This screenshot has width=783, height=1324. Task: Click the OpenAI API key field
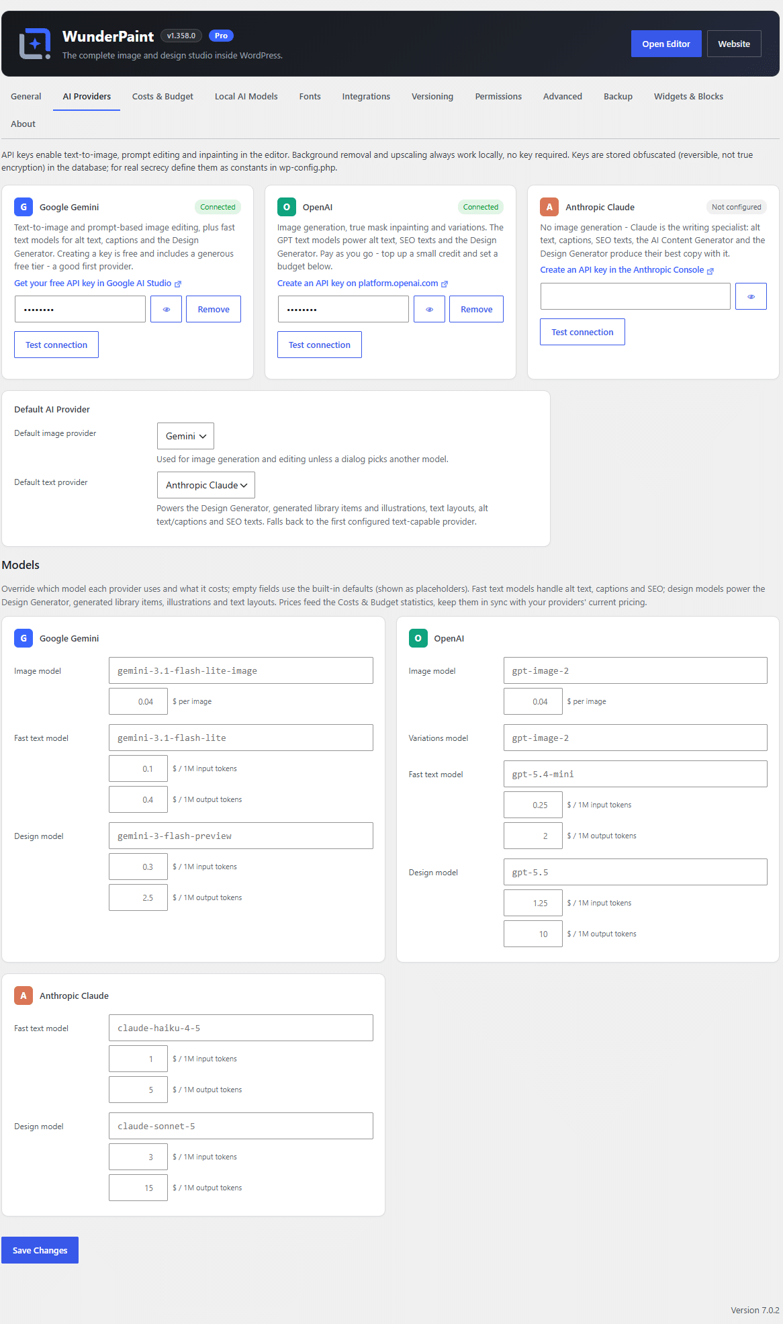343,309
